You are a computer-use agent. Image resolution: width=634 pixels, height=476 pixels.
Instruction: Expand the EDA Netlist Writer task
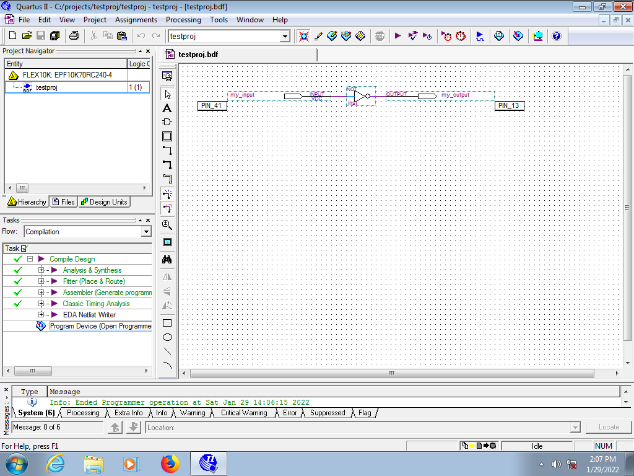(x=41, y=315)
